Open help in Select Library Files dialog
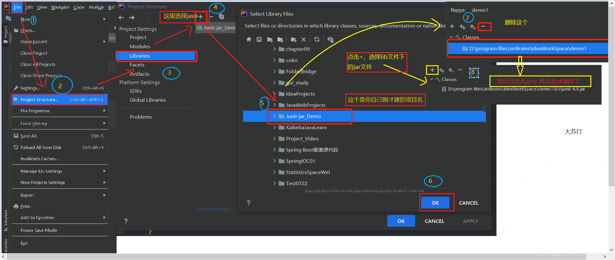 (249, 203)
